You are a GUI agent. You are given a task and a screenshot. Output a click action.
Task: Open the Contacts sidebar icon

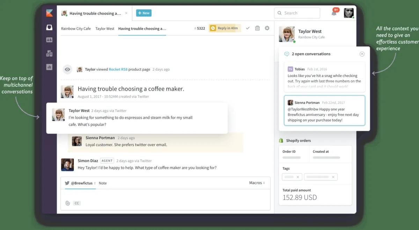pyautogui.click(x=49, y=39)
